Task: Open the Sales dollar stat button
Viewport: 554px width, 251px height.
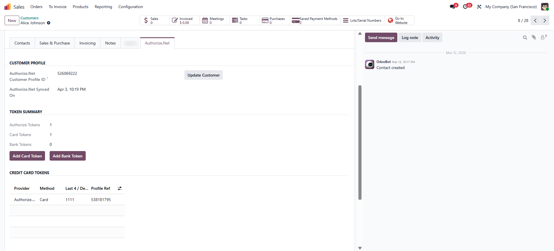Action: click(x=155, y=21)
